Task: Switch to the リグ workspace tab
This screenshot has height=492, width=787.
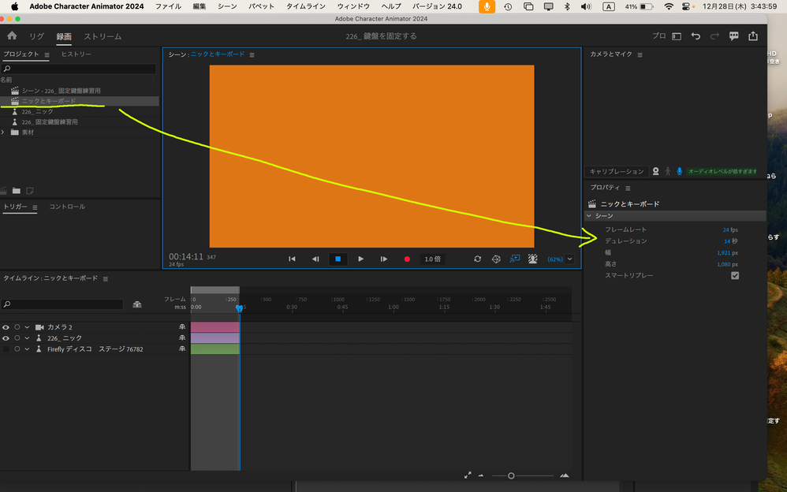Action: tap(36, 36)
